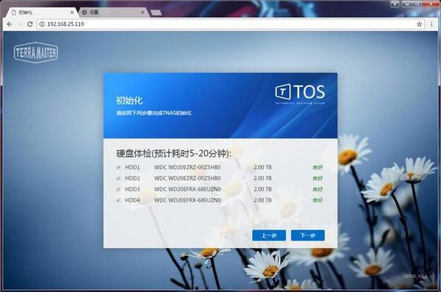The height and width of the screenshot is (292, 441).
Task: Click the site info icon in address bar
Action: (42, 24)
